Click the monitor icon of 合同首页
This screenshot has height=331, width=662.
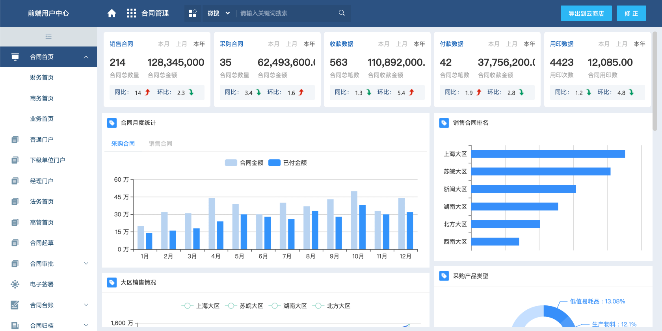tap(15, 57)
